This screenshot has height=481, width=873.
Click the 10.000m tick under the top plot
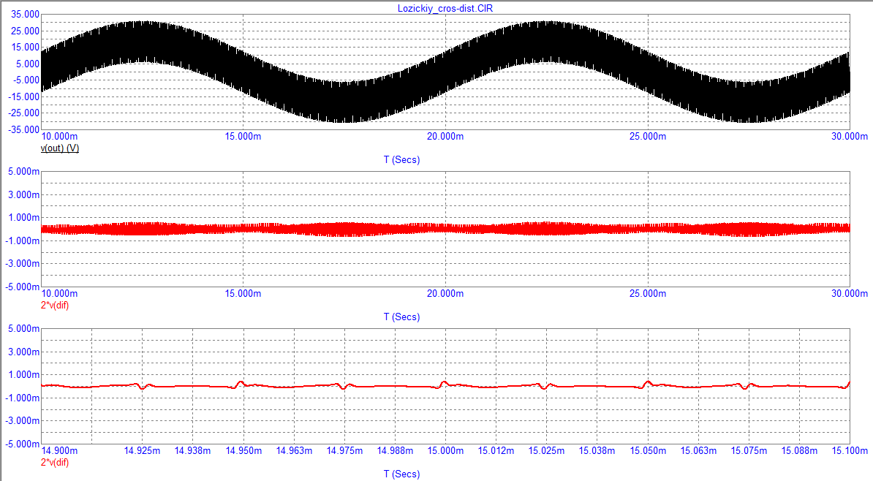click(59, 137)
